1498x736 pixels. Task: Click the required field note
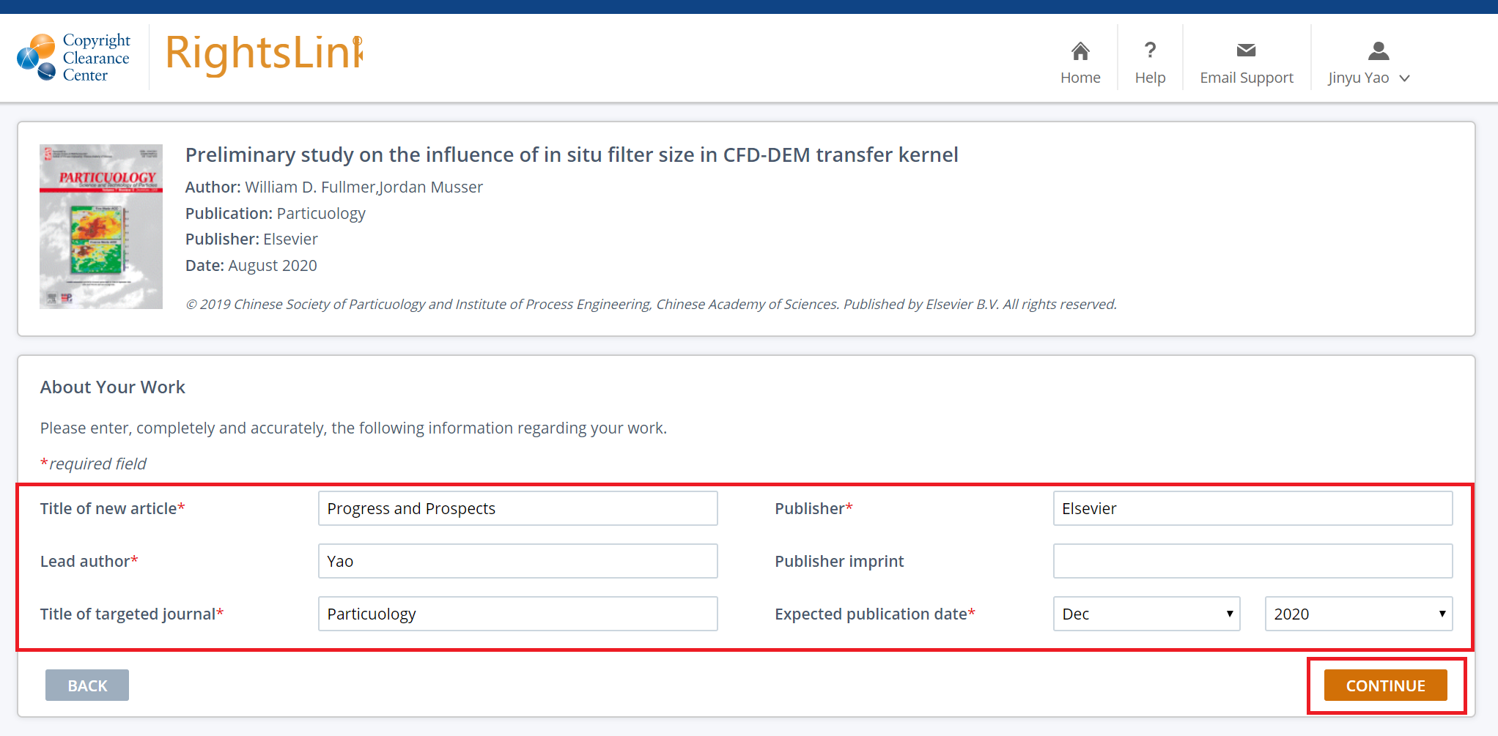(93, 464)
